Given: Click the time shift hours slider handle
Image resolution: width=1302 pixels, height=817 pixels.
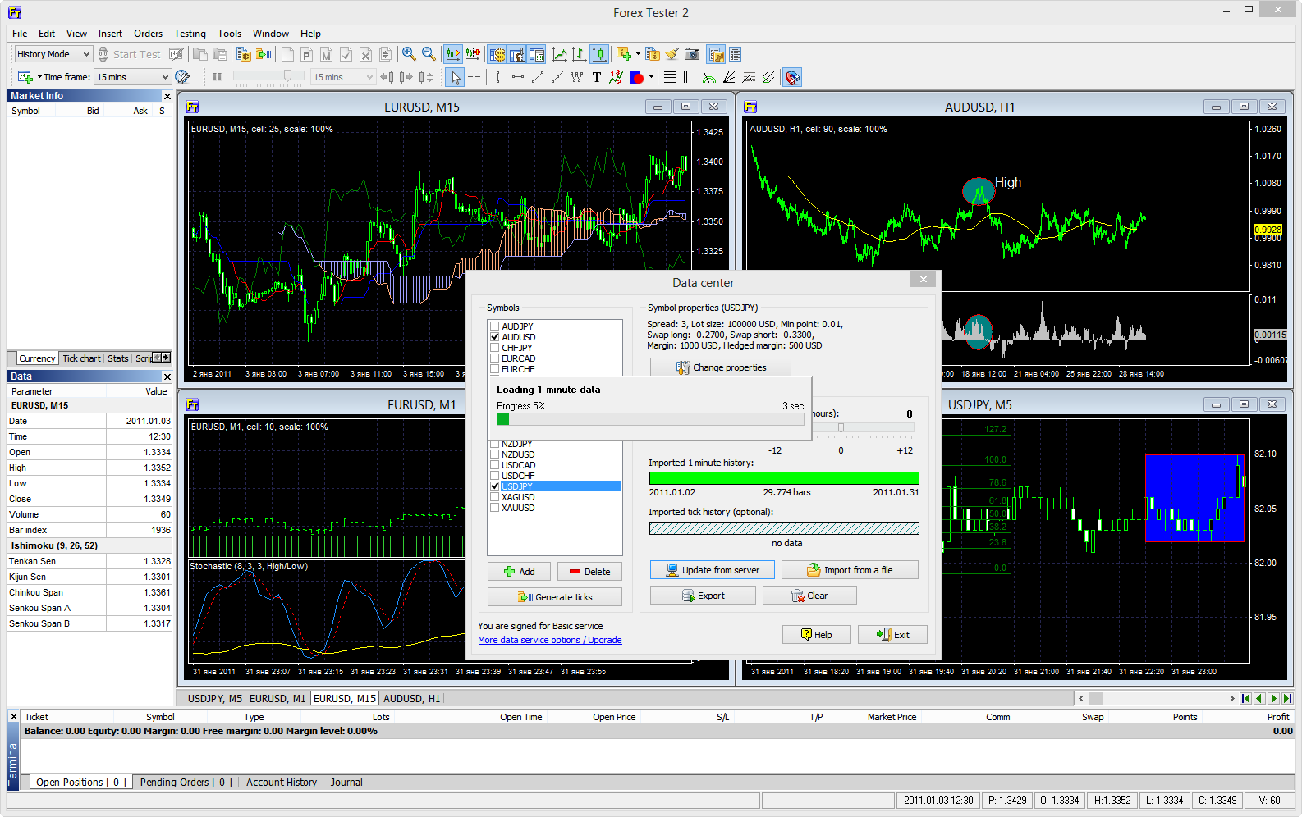Looking at the screenshot, I should coord(841,427).
